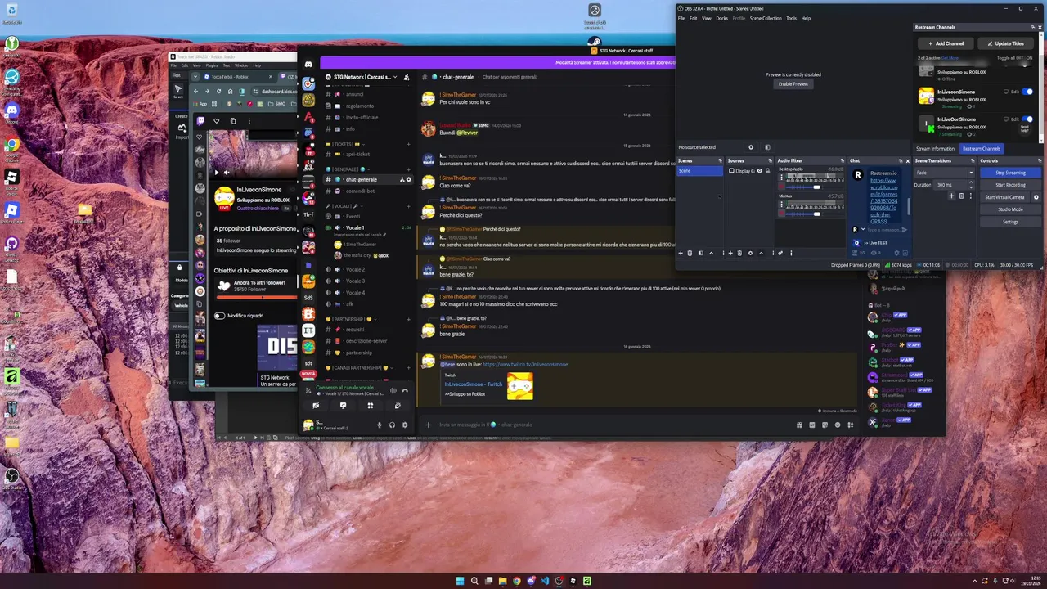Click Twitch favorite heart icon in browser
Screen dimensions: 1047x589
pos(217,121)
